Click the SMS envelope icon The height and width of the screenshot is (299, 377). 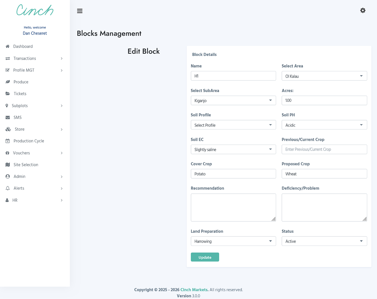7,117
